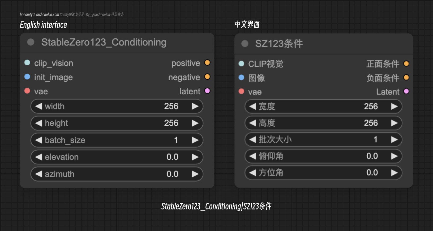Select the StableZero123_Conditioning node title
Screen dimensions: 433x231
click(104, 42)
